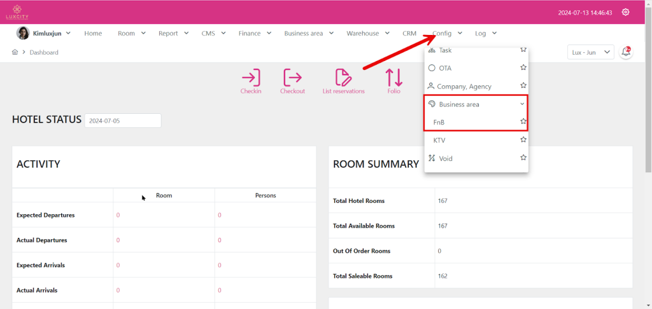Click the Dashboard breadcrumb link
Viewport: 652px width, 309px height.
coord(44,52)
